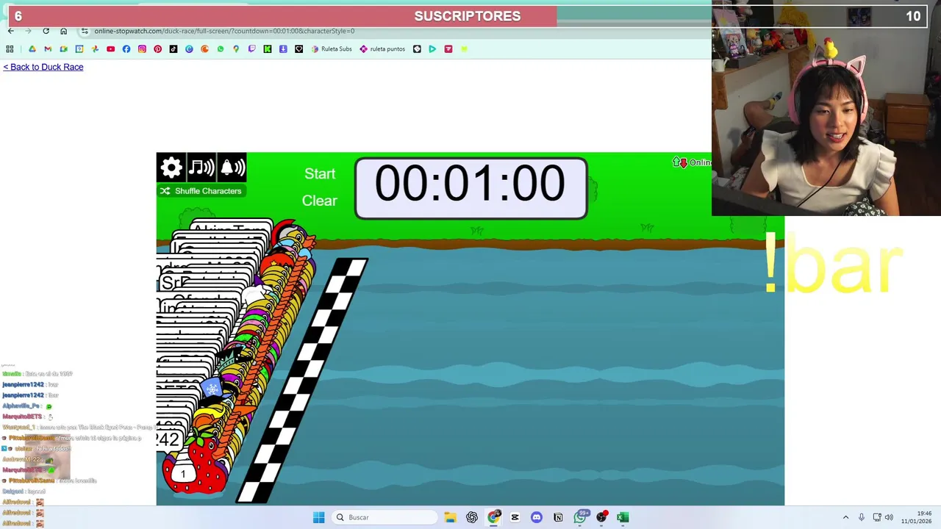Open Notion from the taskbar
The image size is (941, 529).
click(x=558, y=517)
